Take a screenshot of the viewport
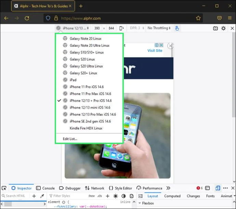 click(x=215, y=28)
